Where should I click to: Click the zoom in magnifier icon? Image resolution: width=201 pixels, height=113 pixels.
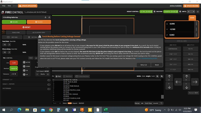pyautogui.click(x=162, y=76)
